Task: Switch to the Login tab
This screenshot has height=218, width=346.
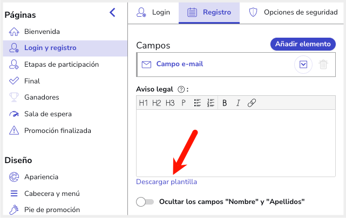Action: (x=153, y=12)
